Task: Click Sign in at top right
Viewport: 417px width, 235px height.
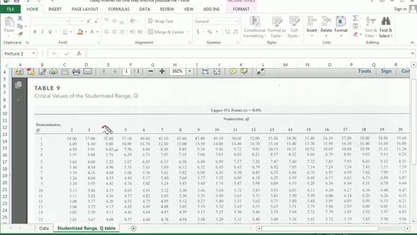Action: pyautogui.click(x=400, y=9)
